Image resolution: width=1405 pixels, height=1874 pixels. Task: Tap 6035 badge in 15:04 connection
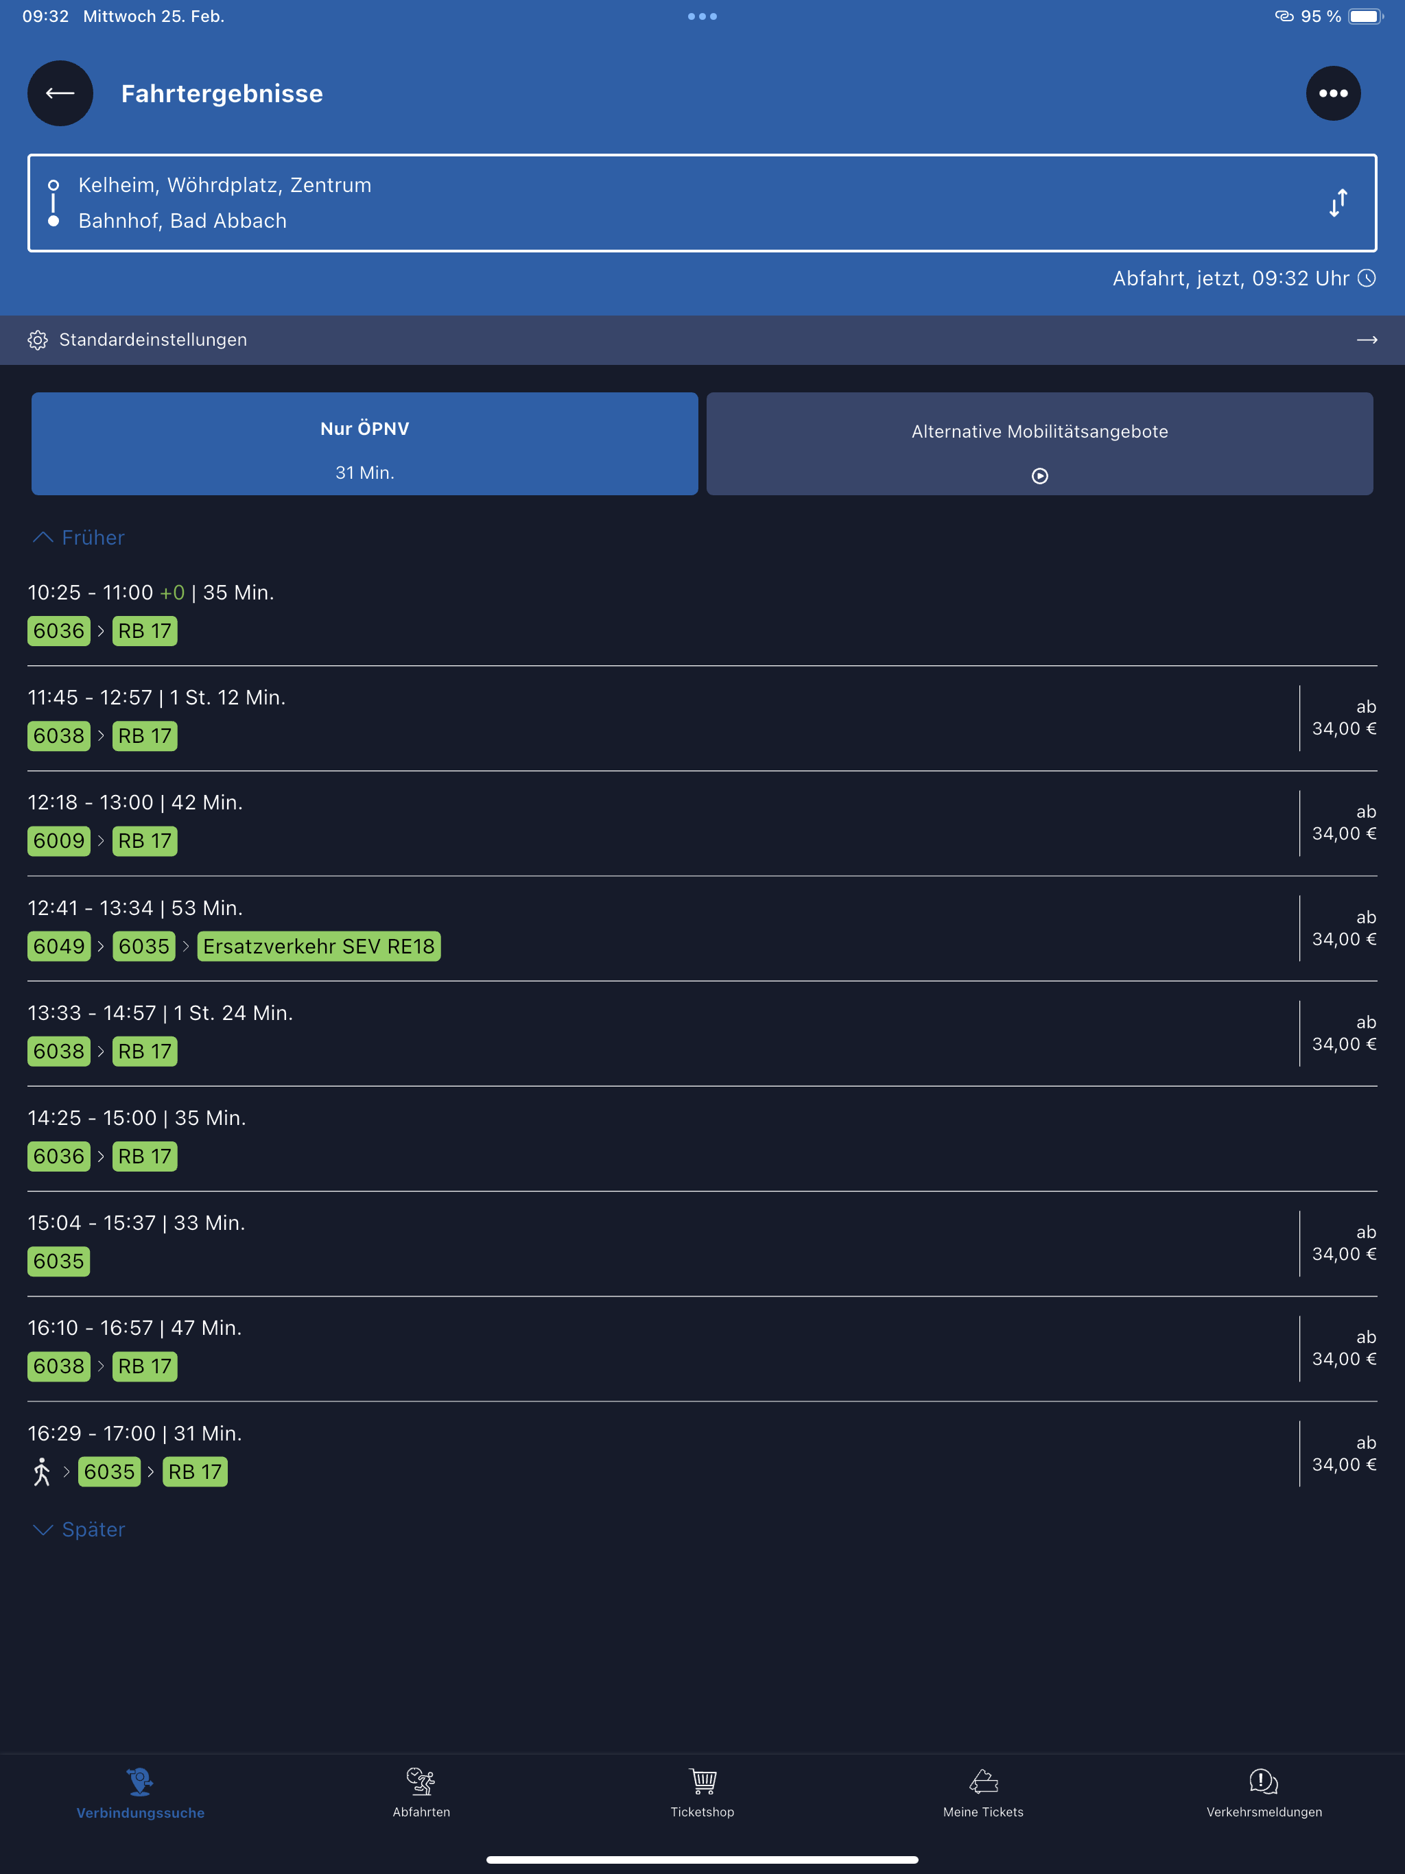[x=58, y=1261]
